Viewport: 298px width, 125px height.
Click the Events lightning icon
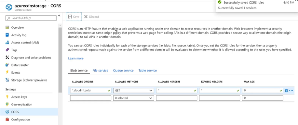click(7, 72)
